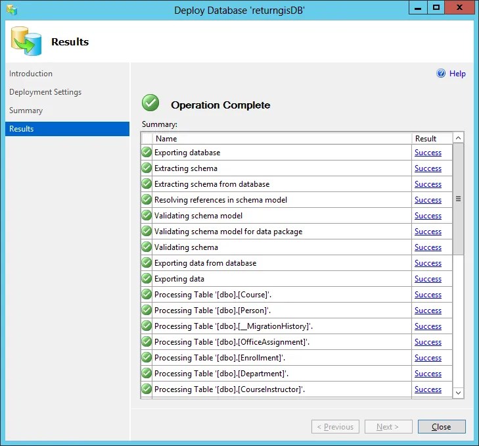The height and width of the screenshot is (446, 479).
Task: Select row Processing Table '[dbo].[Enrollment]'
Action: coord(296,358)
